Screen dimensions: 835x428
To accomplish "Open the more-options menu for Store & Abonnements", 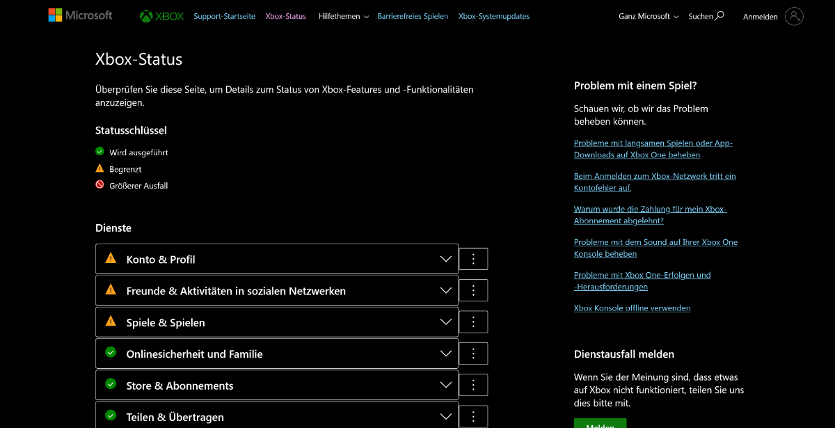I will click(474, 385).
